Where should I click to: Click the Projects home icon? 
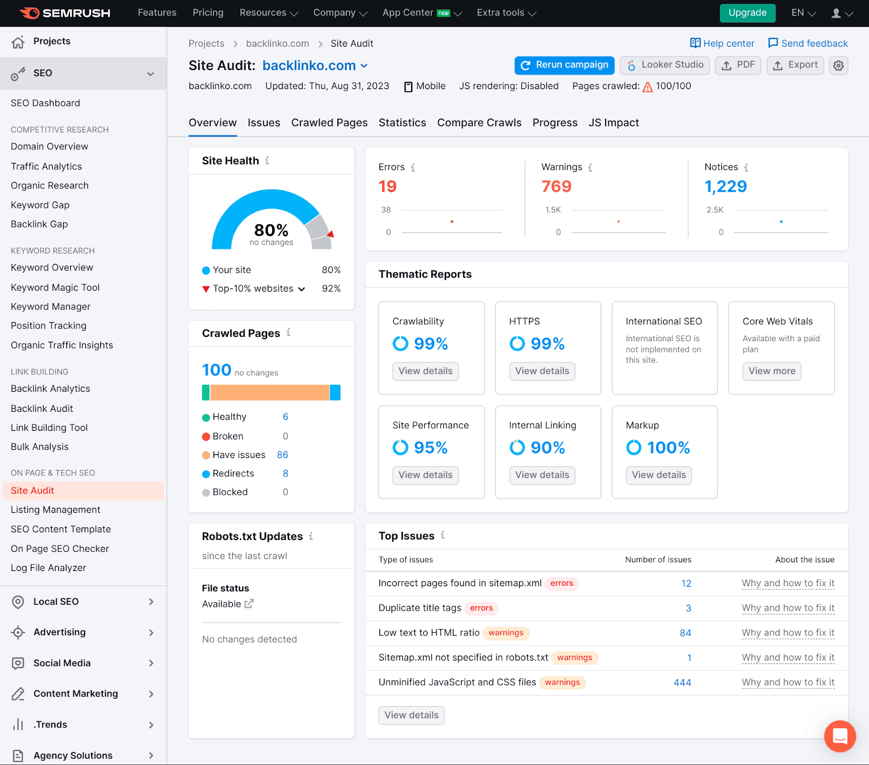coord(18,42)
